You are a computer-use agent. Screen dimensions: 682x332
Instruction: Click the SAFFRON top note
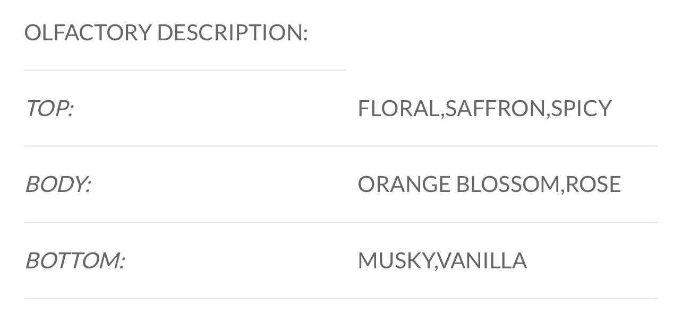click(x=495, y=108)
